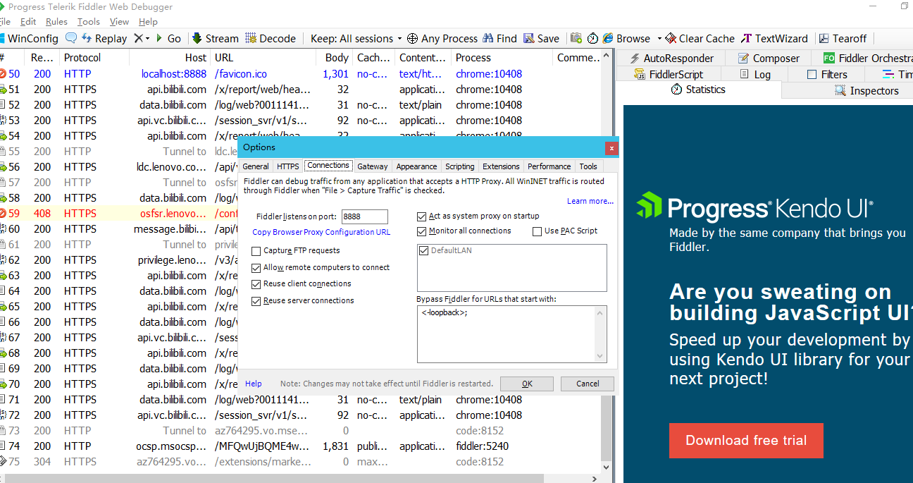Image resolution: width=913 pixels, height=483 pixels.
Task: Click the Fiddler listens on port field
Action: pos(365,216)
